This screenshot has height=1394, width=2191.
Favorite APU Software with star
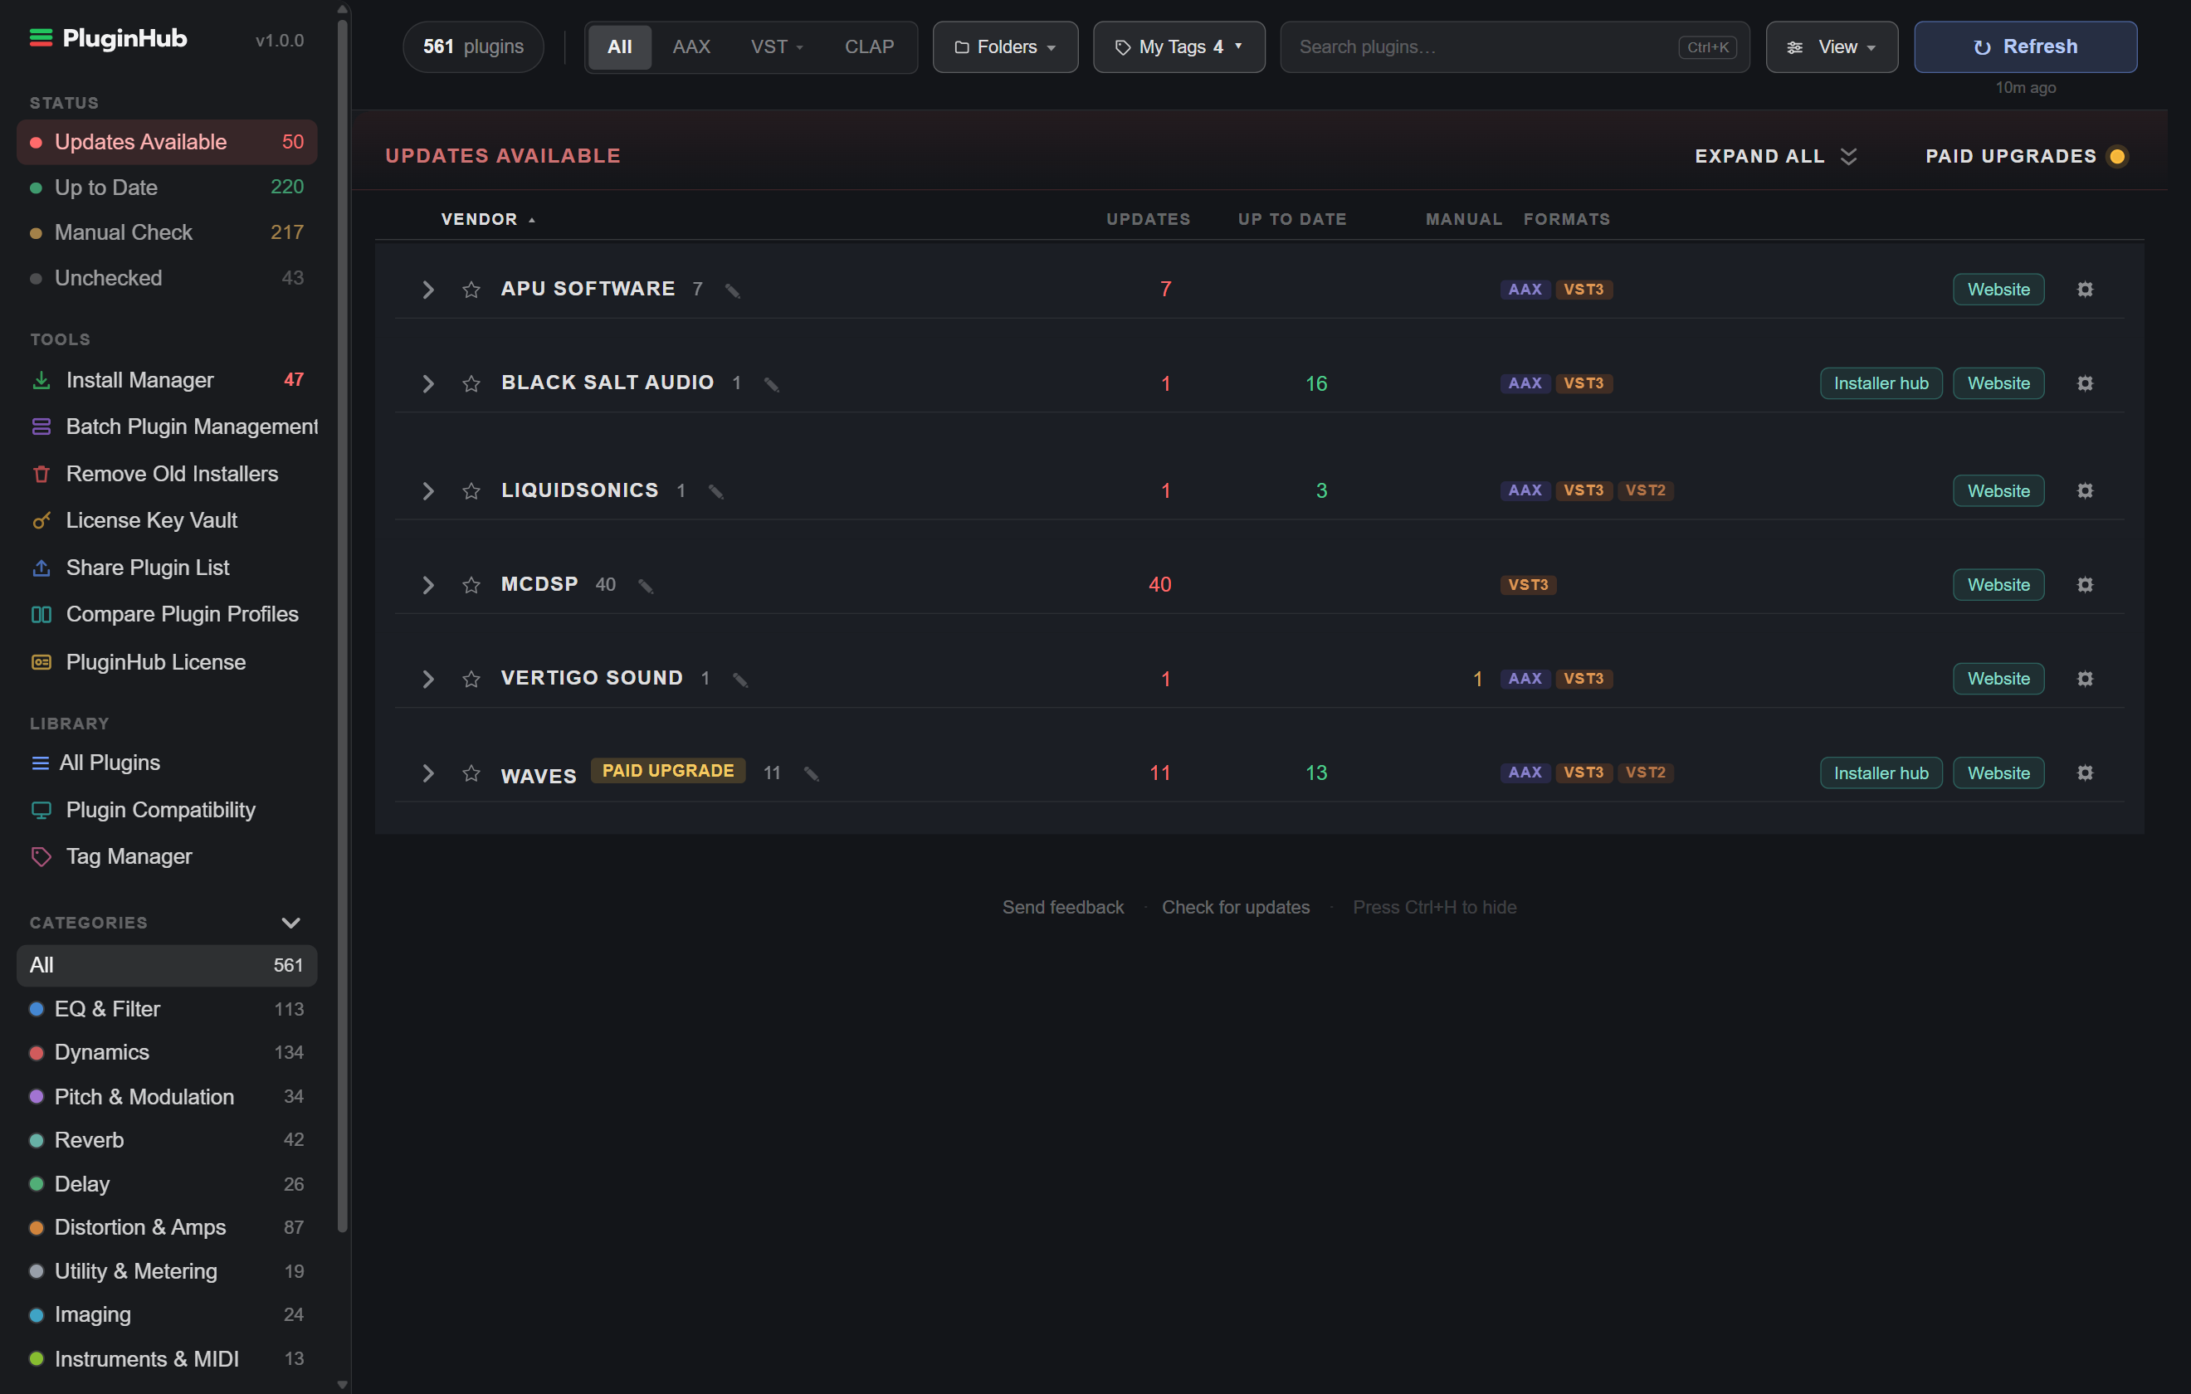click(471, 290)
